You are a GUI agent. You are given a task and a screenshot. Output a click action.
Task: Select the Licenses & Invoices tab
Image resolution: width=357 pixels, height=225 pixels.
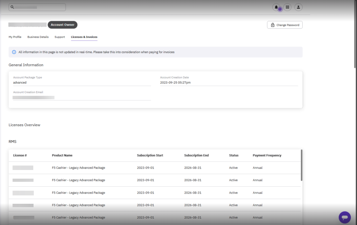[x=84, y=37]
